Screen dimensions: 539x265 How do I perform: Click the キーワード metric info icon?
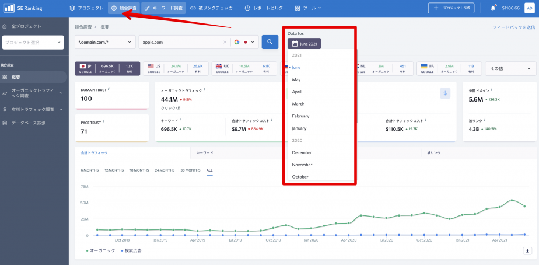tap(180, 120)
